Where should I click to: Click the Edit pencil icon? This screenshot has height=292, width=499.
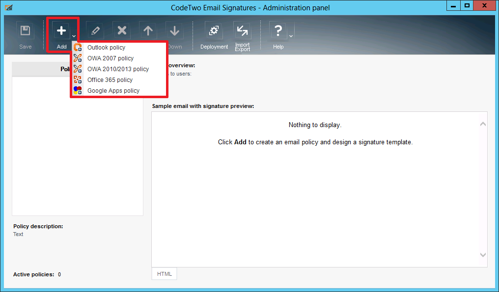click(95, 31)
